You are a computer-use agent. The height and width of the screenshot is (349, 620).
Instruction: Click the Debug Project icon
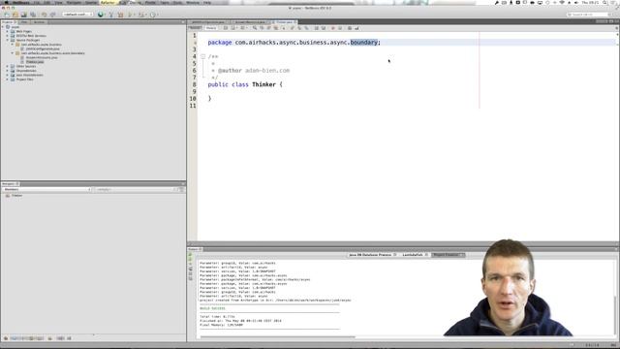point(140,15)
